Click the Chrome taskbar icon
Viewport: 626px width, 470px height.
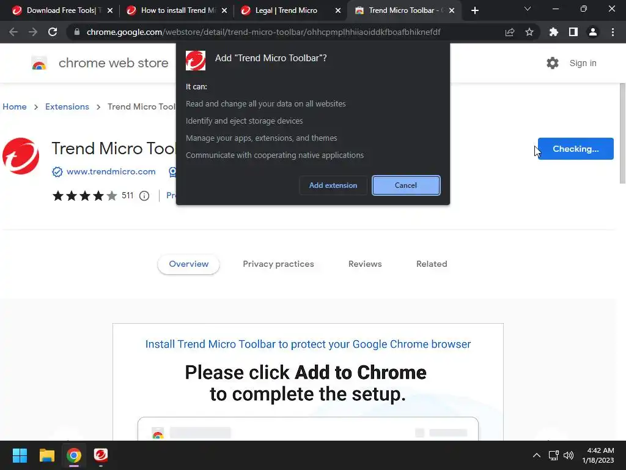click(x=74, y=455)
